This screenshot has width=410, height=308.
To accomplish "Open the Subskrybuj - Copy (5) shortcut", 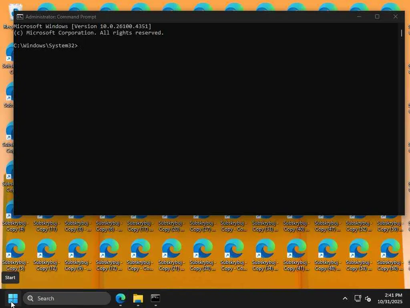I will 15,255.
